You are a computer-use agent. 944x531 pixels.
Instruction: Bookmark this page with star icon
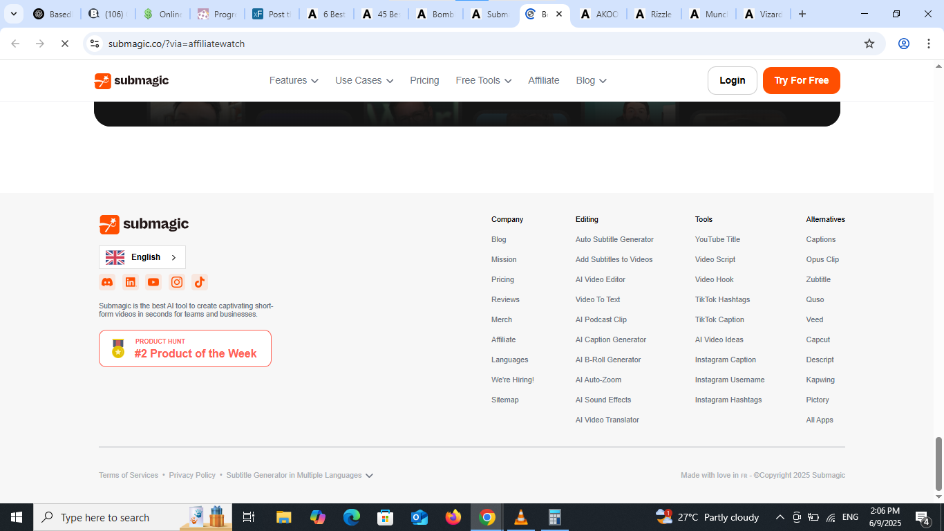(x=869, y=44)
